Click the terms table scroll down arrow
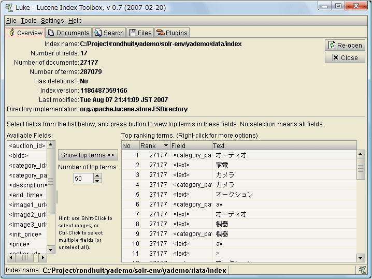The image size is (372, 279). (361, 258)
